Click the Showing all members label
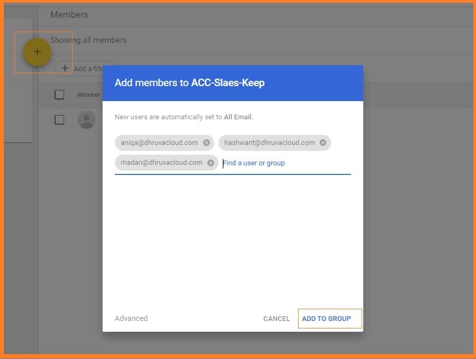476x359 pixels. coord(89,40)
